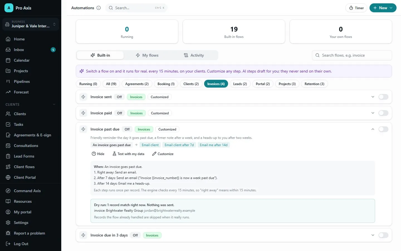Switch to the Activity tab
401x251 pixels.
pyautogui.click(x=194, y=55)
